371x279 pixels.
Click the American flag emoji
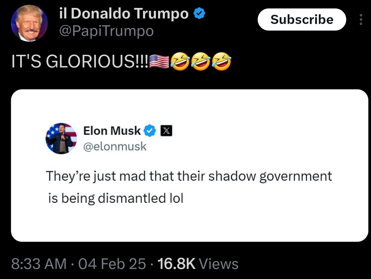[x=159, y=62]
